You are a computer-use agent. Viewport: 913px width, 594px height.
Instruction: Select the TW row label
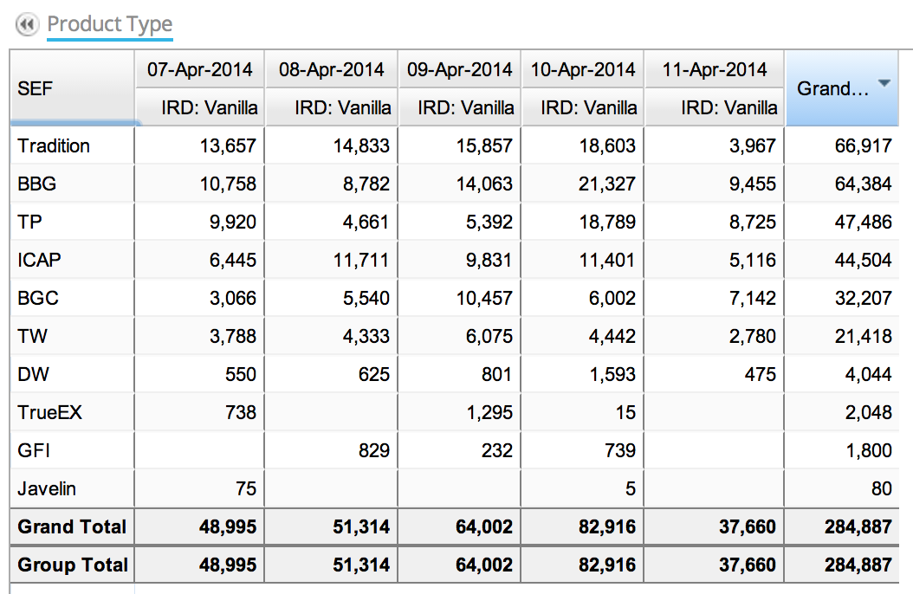coord(32,336)
